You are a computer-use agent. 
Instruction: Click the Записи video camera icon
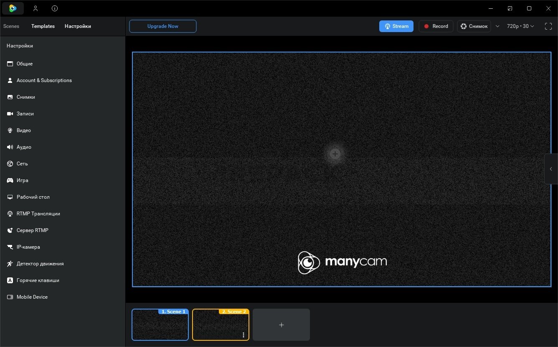(10, 114)
